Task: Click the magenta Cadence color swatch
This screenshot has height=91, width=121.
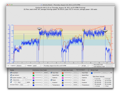Action: 34,78
